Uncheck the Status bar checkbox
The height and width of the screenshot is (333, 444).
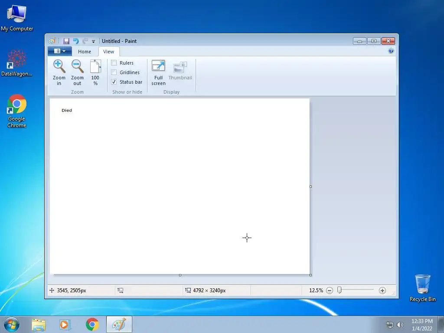[114, 82]
